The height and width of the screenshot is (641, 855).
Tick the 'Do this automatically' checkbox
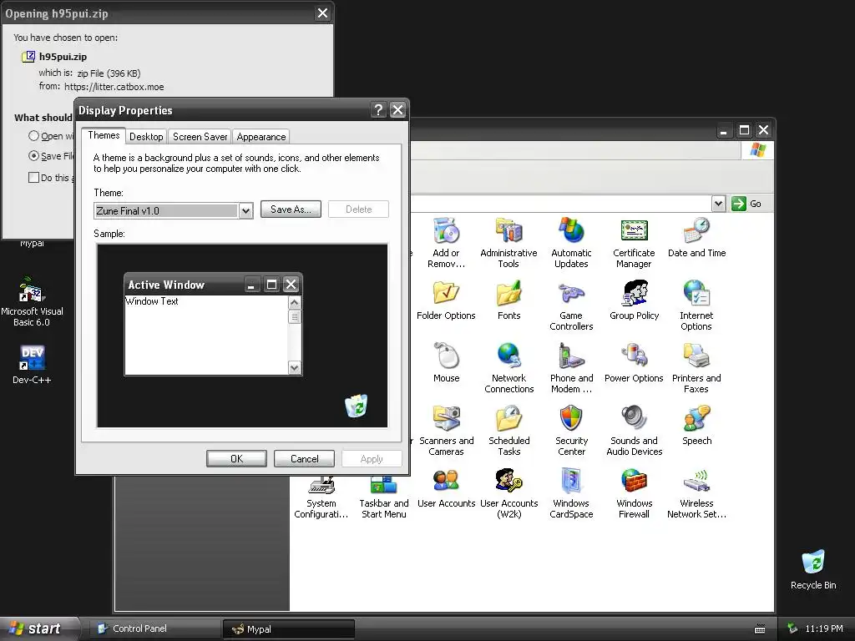click(33, 177)
